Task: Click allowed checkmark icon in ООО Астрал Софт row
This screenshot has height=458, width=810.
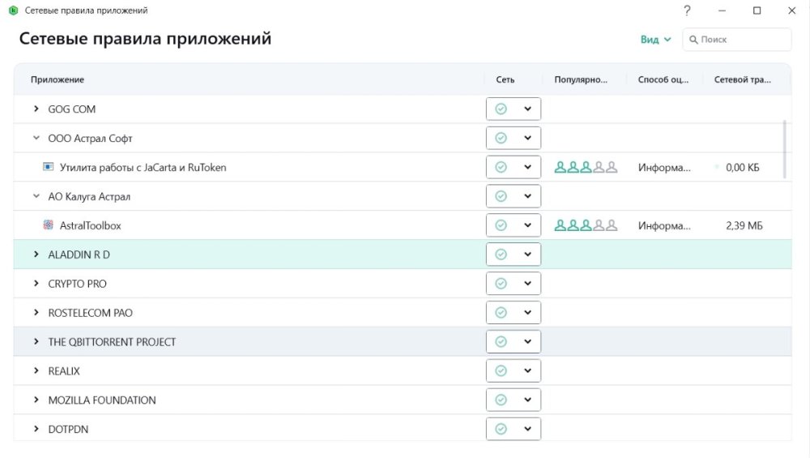Action: tap(501, 138)
